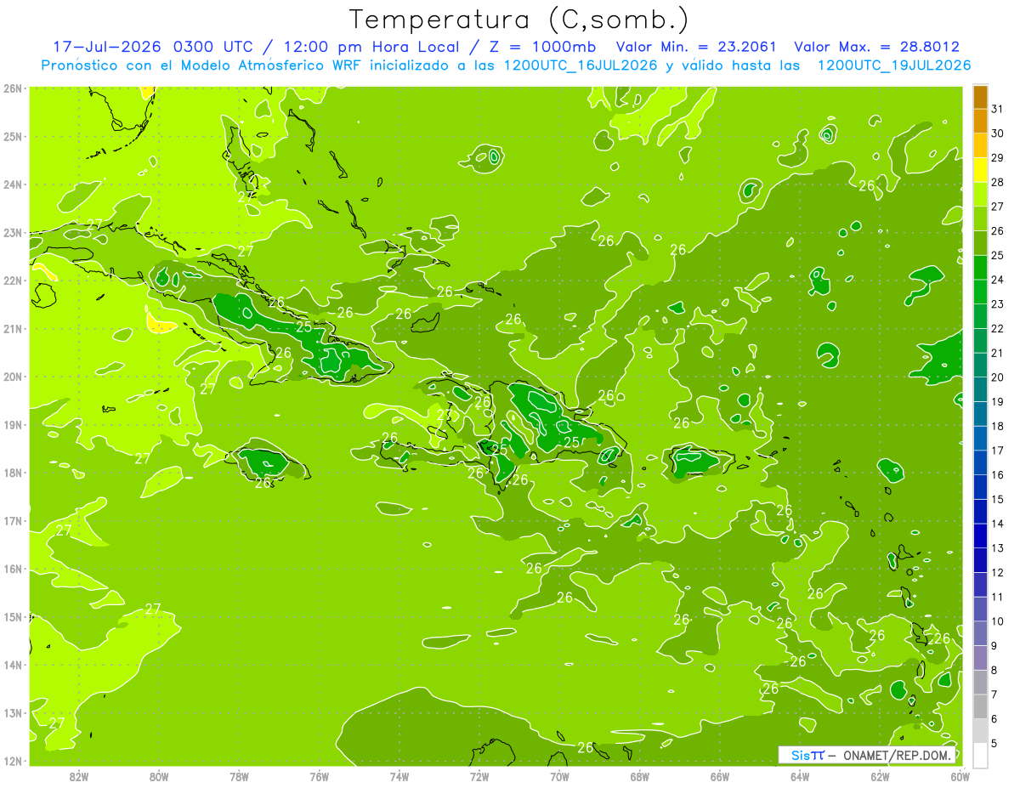This screenshot has height=788, width=1020.
Task: Click the purple scale segment between 9 and 10
Action: click(980, 633)
